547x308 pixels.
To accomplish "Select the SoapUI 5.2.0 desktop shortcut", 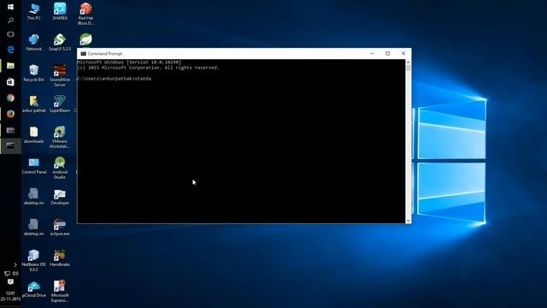I will tap(60, 43).
